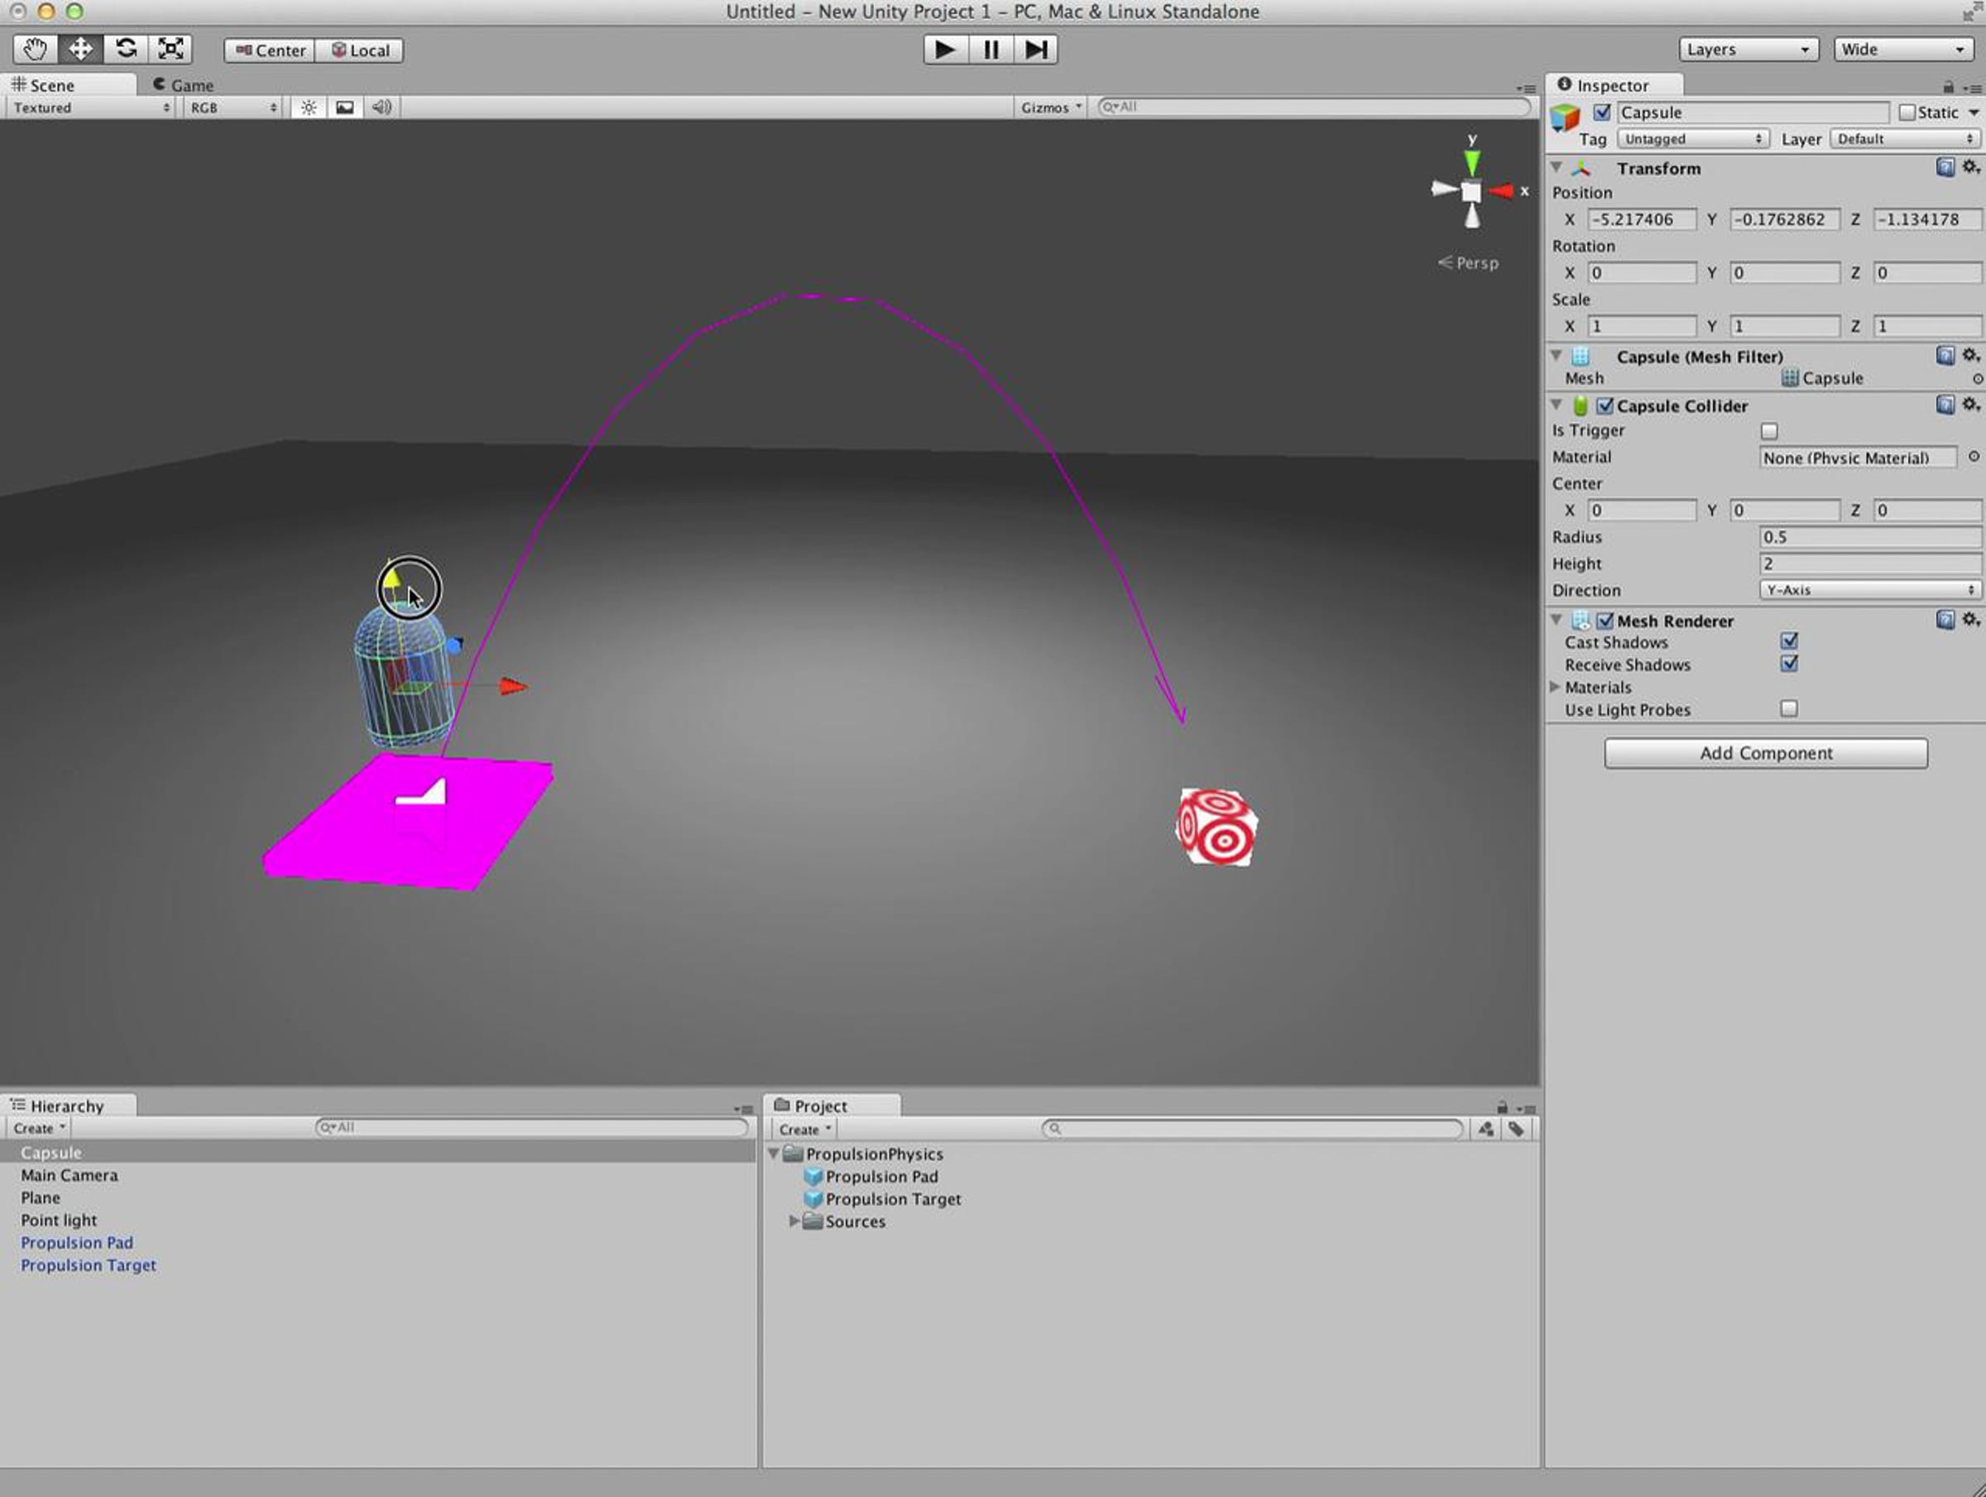Enable the Is Trigger checkbox
Viewport: 1986px width, 1497px height.
pos(1770,431)
